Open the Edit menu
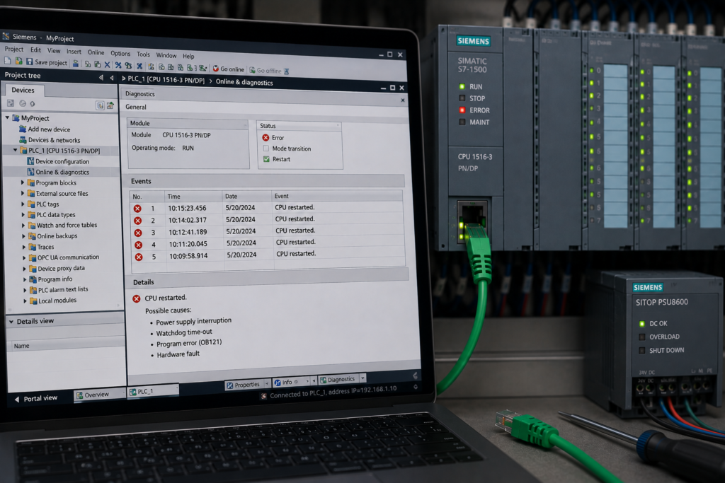The image size is (725, 483). coord(35,50)
